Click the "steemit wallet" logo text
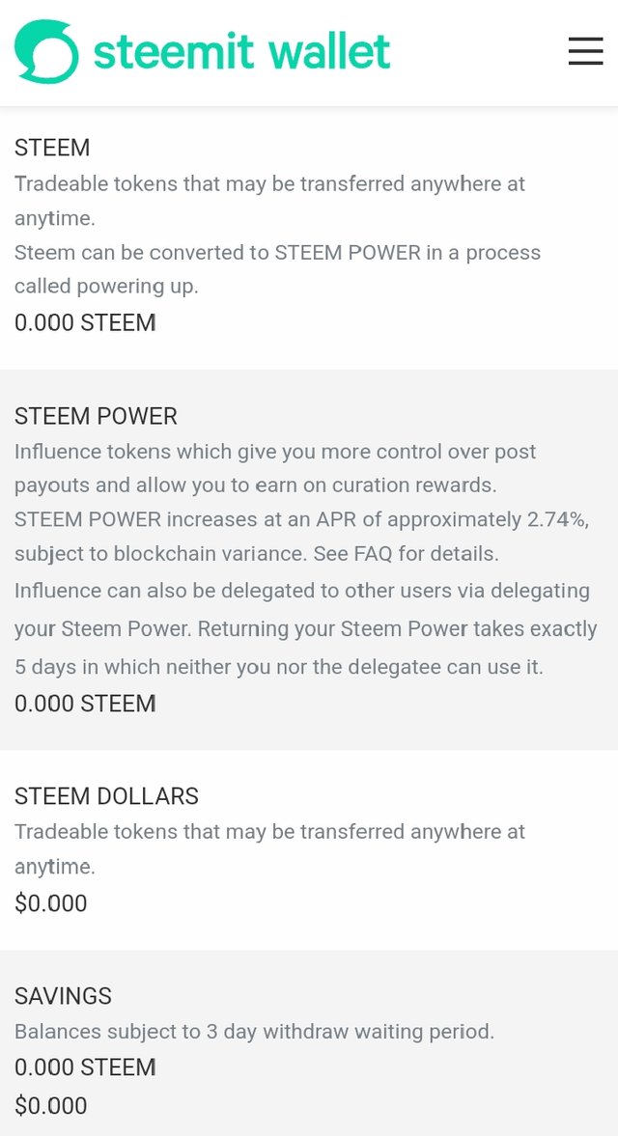The image size is (618, 1136). coord(242,51)
